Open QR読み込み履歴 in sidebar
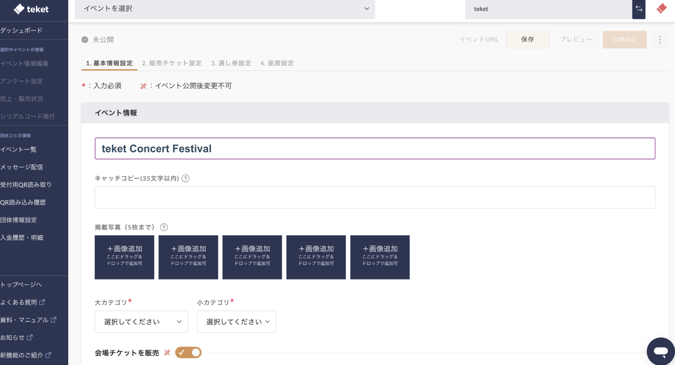This screenshot has height=365, width=675. coord(23,202)
